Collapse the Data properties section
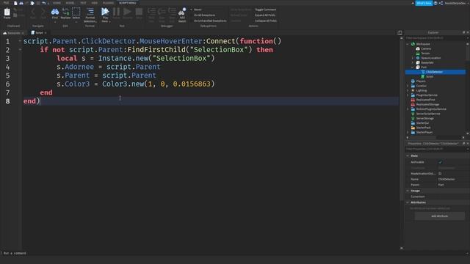This screenshot has width=470, height=264. point(408,156)
